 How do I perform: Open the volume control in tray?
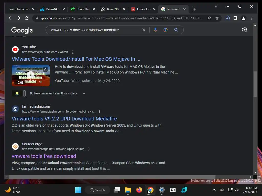pos(236,190)
